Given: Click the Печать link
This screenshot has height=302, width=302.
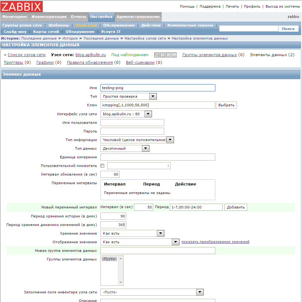Looking at the screenshot, I should pyautogui.click(x=232, y=6).
